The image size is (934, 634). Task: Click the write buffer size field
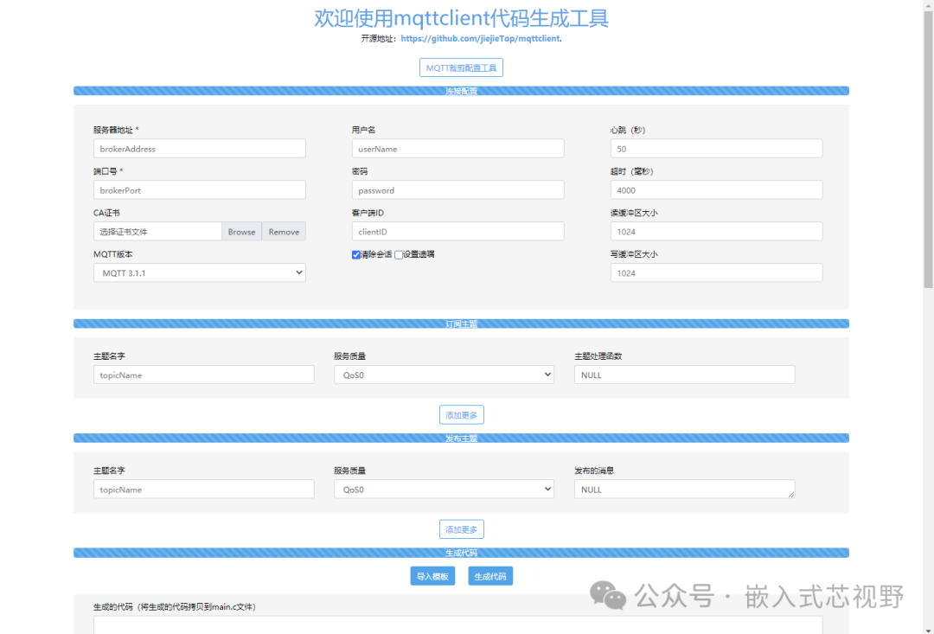[x=717, y=272]
